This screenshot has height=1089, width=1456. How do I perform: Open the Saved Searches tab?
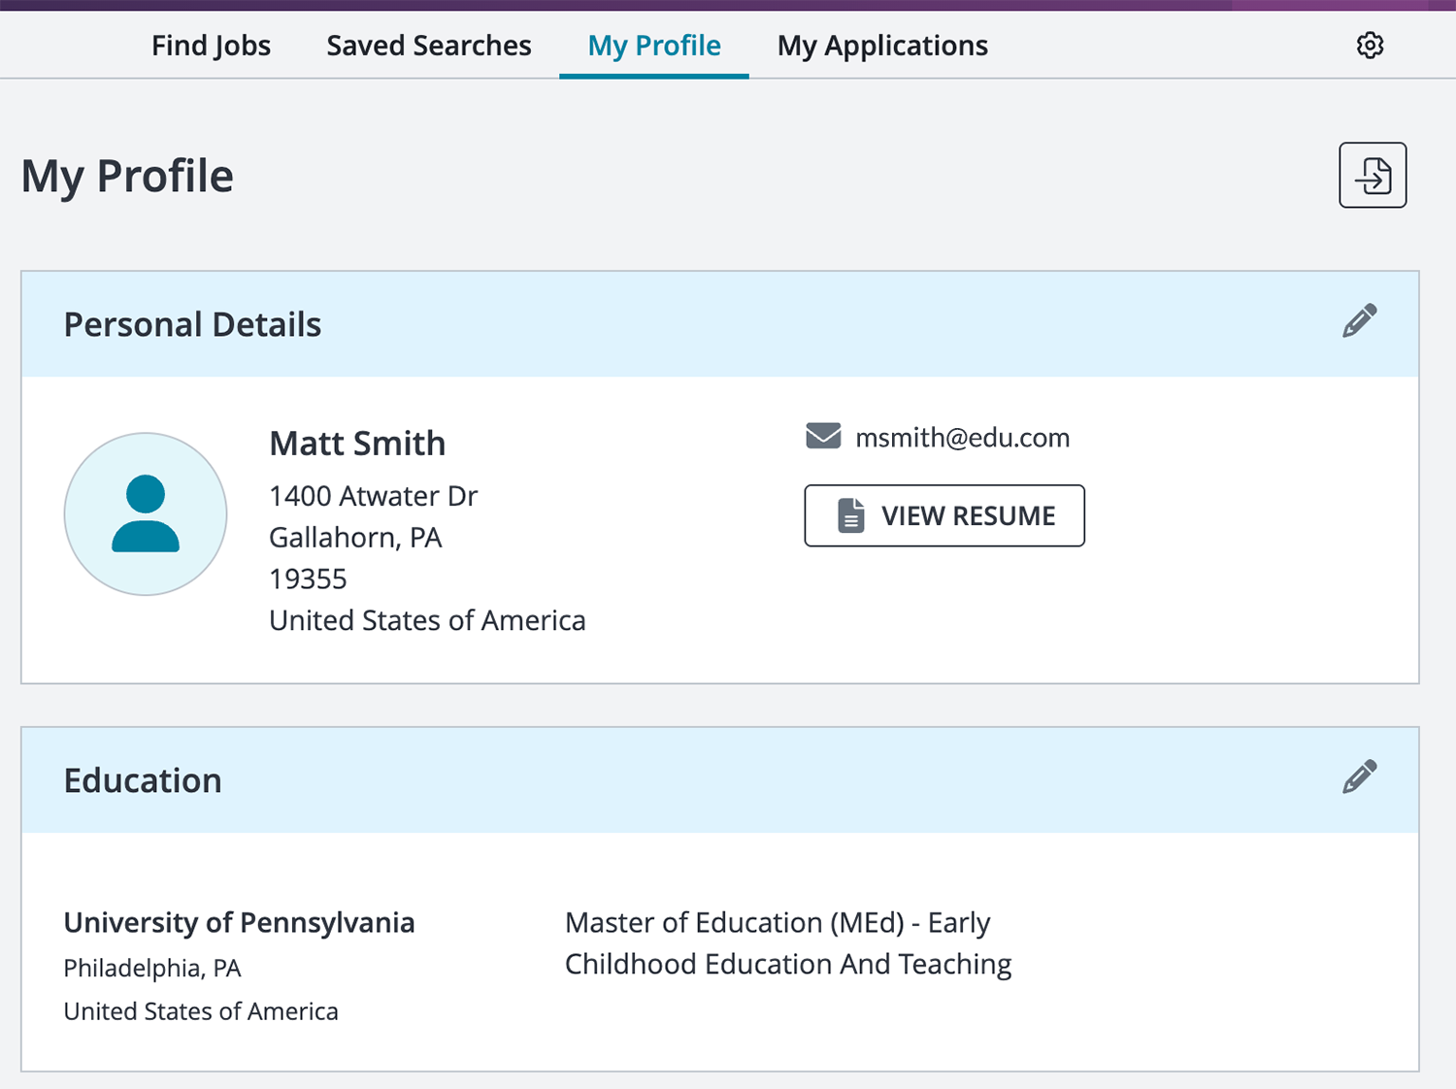[x=428, y=46]
